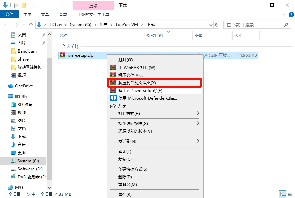Collapse the 今天 file group
Screen dimensions: 295x198
click(x=57, y=46)
